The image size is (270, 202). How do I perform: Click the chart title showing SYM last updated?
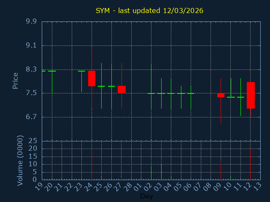[149, 11]
